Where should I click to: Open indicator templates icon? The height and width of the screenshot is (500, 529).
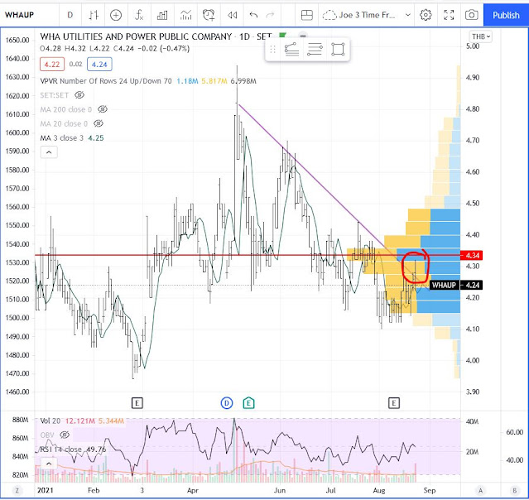tap(185, 15)
